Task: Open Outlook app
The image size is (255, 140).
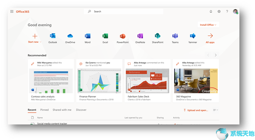Action: point(53,36)
